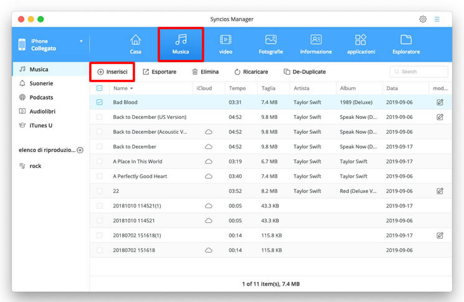Open the Casa home tab
Image resolution: width=464 pixels, height=302 pixels.
click(135, 44)
